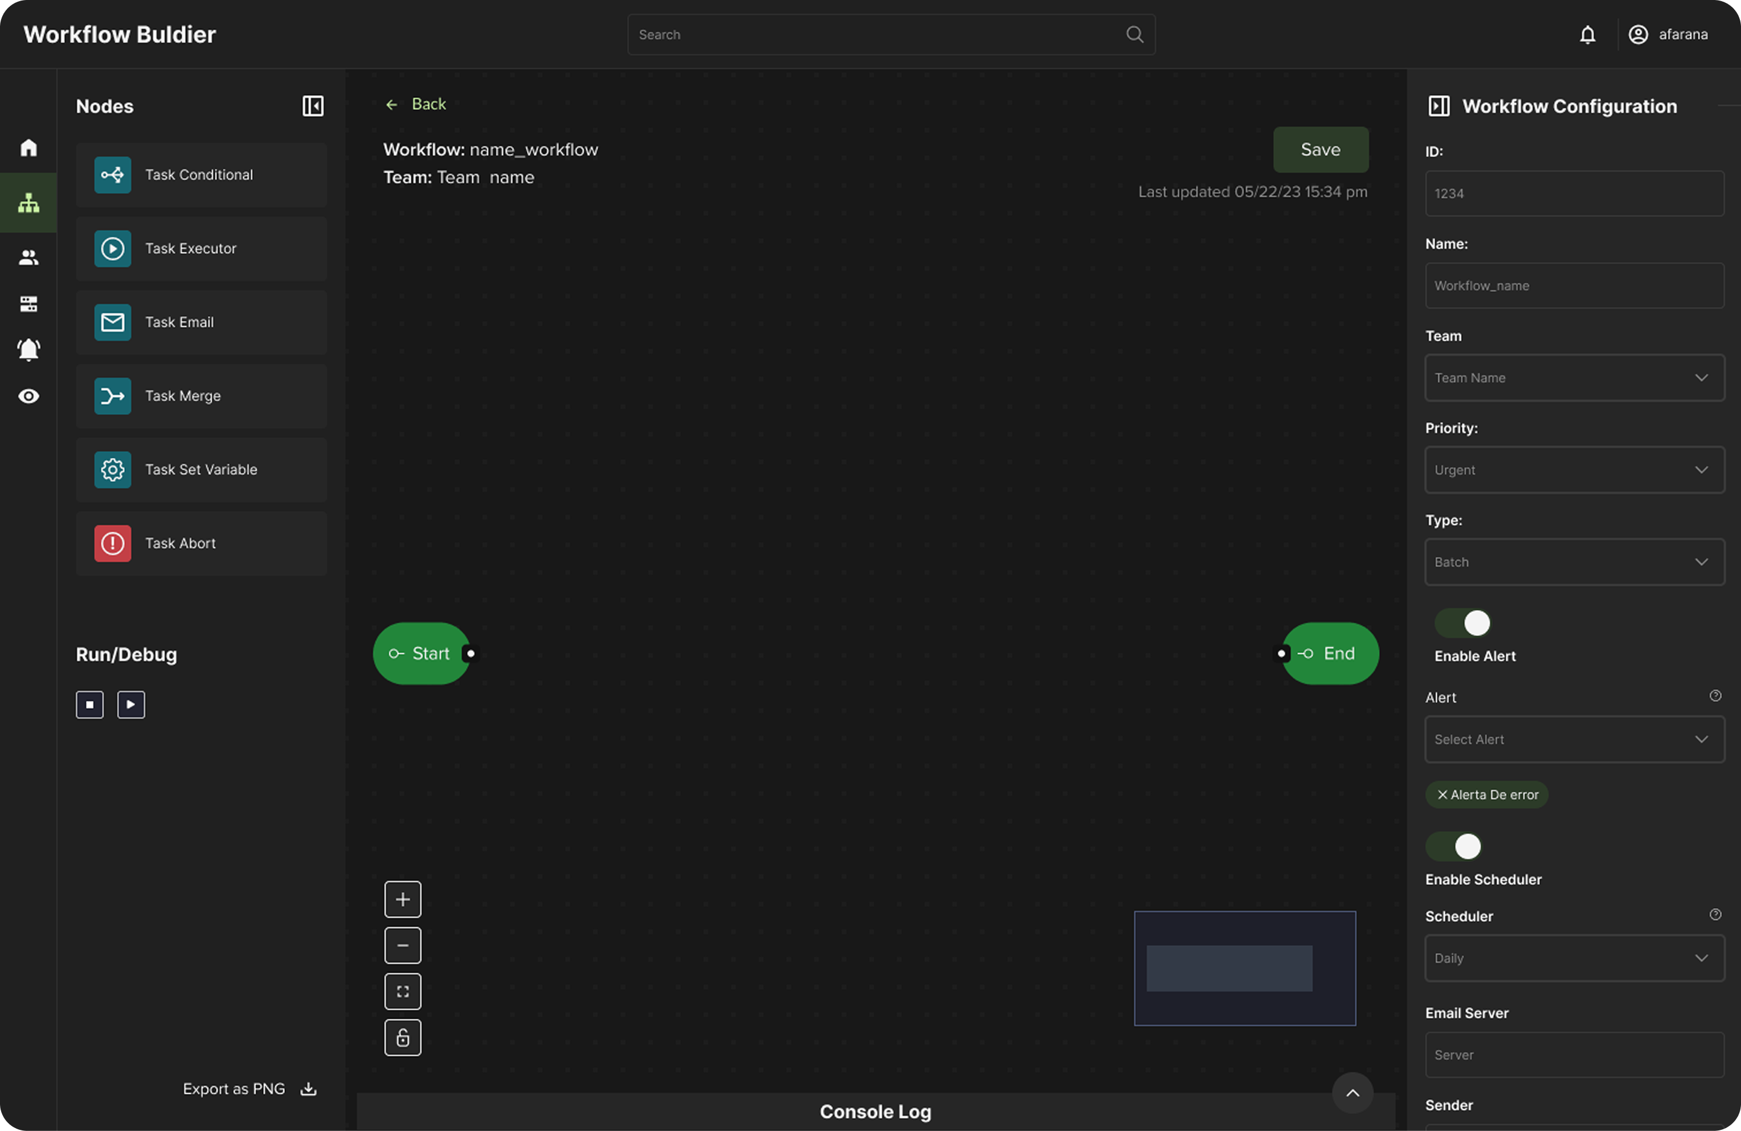
Task: Click the Email Server input field
Action: point(1574,1055)
